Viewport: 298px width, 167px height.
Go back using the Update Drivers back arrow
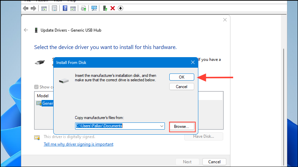(26, 30)
